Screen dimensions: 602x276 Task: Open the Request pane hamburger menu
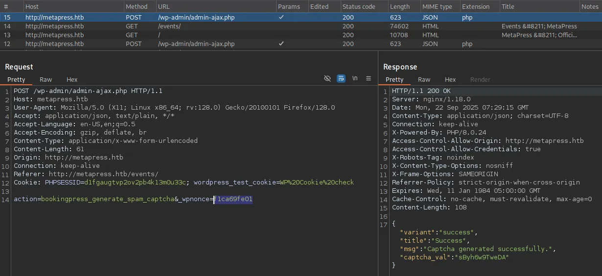(369, 79)
